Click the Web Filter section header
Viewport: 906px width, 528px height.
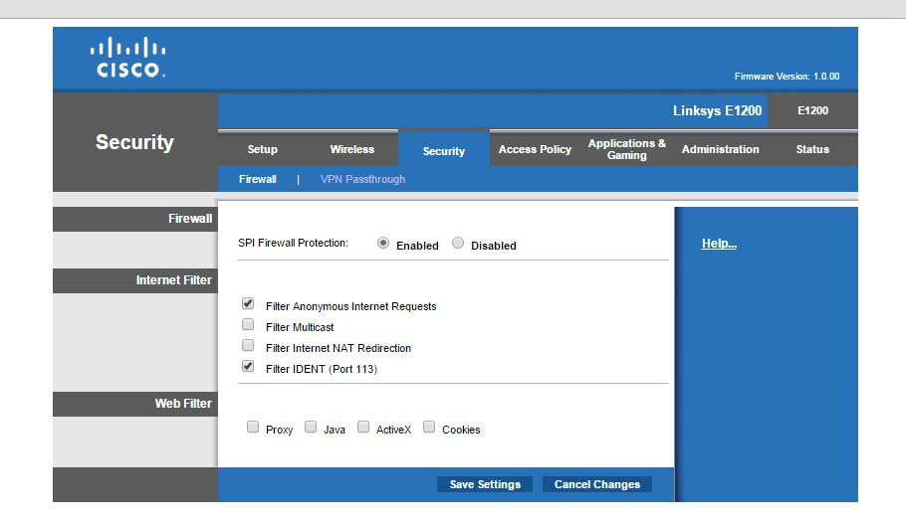pos(134,404)
